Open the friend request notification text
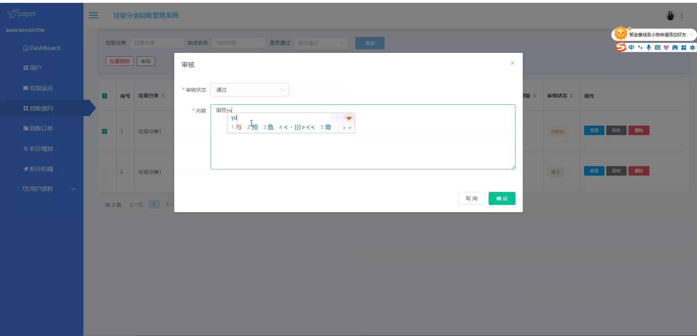The height and width of the screenshot is (336, 697). (x=658, y=35)
